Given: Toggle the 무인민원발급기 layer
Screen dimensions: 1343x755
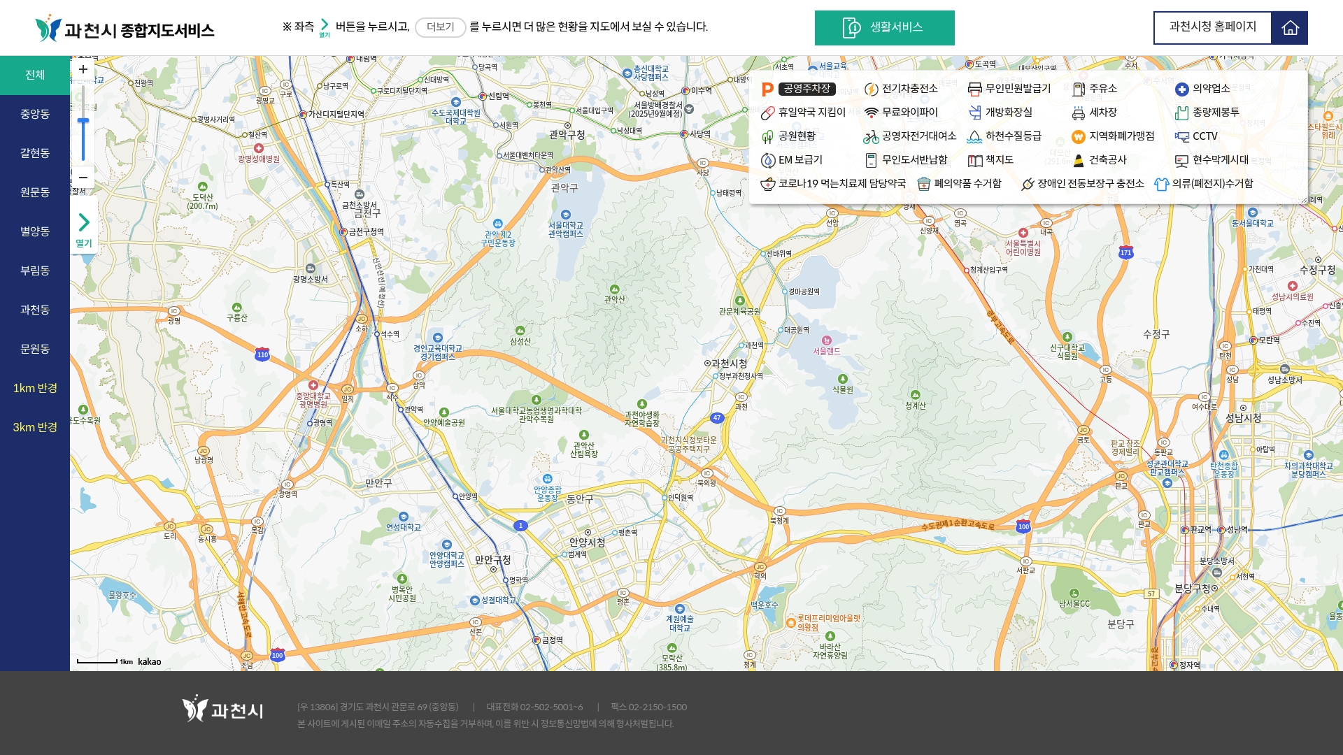Looking at the screenshot, I should [x=1009, y=89].
